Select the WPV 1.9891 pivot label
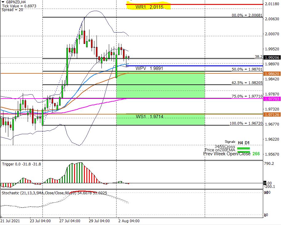 click(x=149, y=69)
